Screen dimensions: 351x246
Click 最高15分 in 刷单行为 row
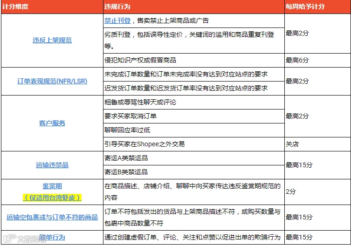coord(317,237)
